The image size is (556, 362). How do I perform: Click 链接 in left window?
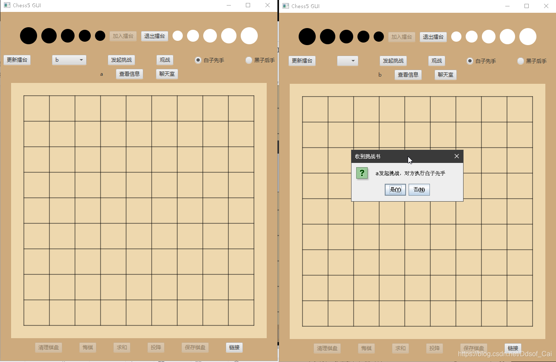234,348
